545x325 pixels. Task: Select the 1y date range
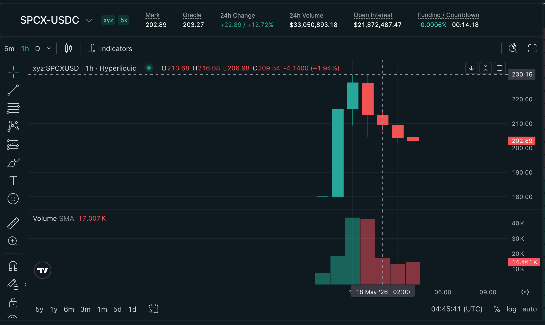54,309
